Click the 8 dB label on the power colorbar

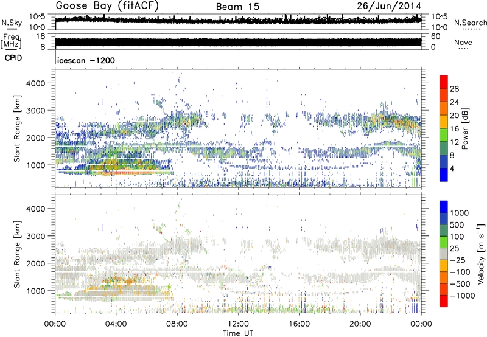[x=452, y=155]
